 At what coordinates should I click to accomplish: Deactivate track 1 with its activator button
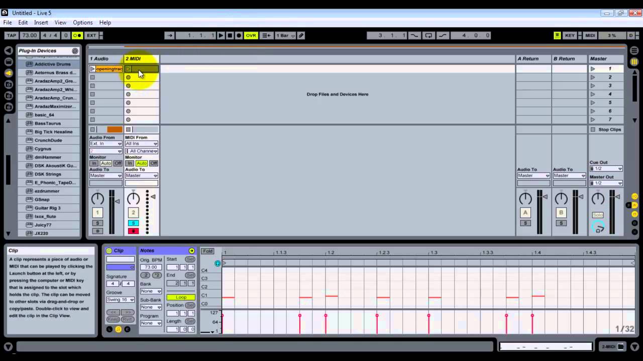pyautogui.click(x=97, y=213)
